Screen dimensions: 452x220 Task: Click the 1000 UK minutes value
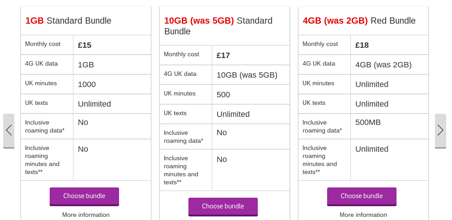[87, 84]
